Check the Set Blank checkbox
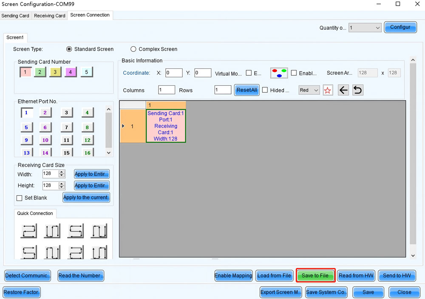Viewport: 425px width, 299px height. [x=19, y=198]
